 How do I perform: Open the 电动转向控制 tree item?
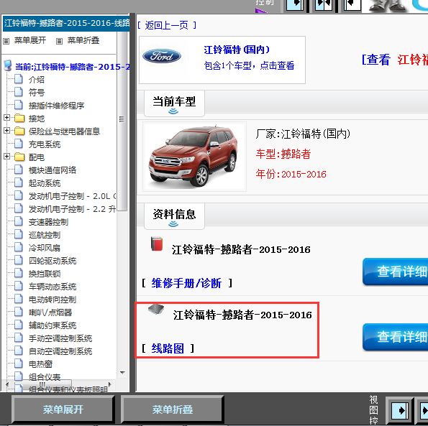click(x=53, y=300)
